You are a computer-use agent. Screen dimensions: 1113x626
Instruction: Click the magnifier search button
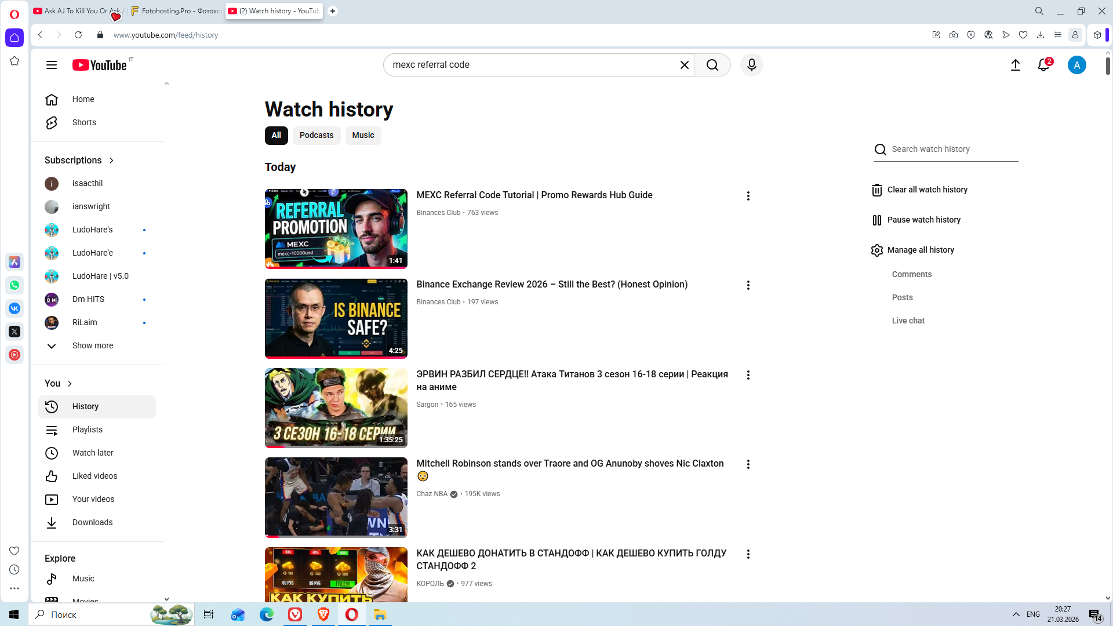(x=712, y=65)
